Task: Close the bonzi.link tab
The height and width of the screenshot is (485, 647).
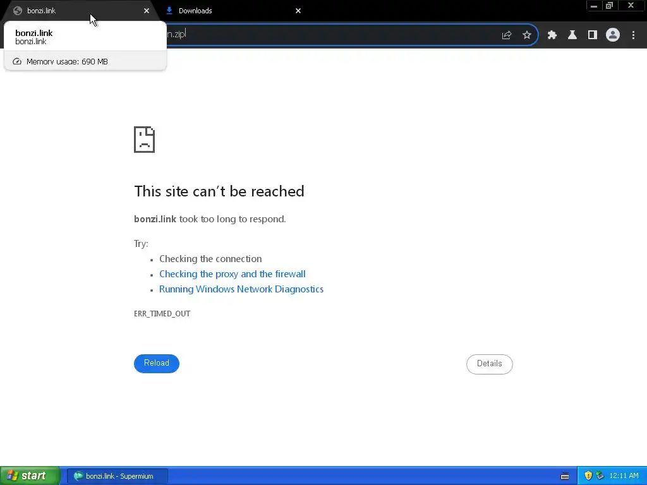Action: [x=147, y=11]
